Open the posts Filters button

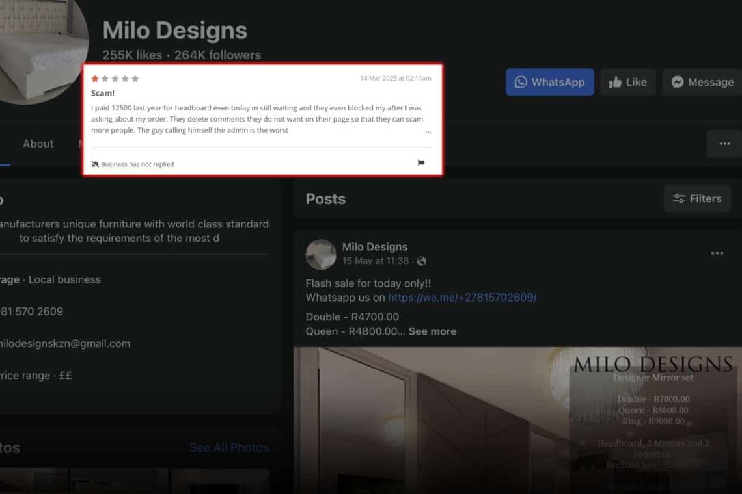[696, 199]
